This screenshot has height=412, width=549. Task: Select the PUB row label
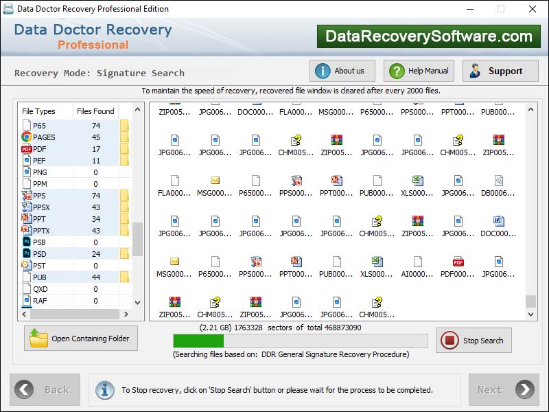(40, 277)
